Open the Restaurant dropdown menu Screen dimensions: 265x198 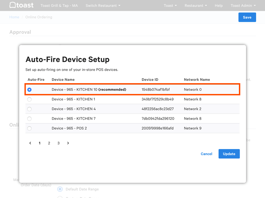(x=195, y=5)
